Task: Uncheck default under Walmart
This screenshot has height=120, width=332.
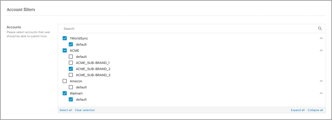Action: pos(71,99)
